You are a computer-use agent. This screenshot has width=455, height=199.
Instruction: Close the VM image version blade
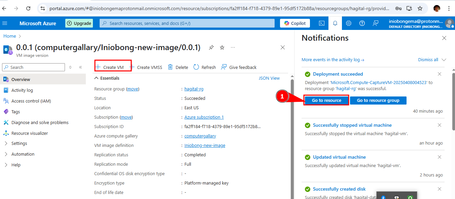[283, 48]
